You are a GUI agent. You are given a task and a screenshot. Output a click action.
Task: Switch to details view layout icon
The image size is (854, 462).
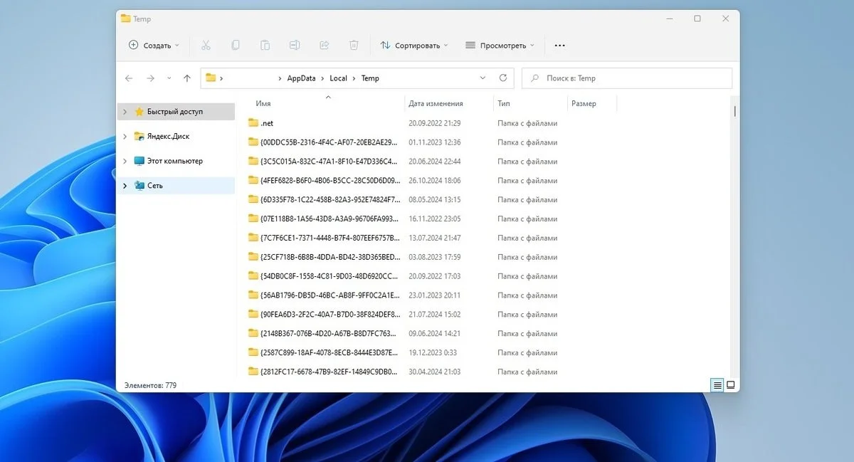point(717,385)
